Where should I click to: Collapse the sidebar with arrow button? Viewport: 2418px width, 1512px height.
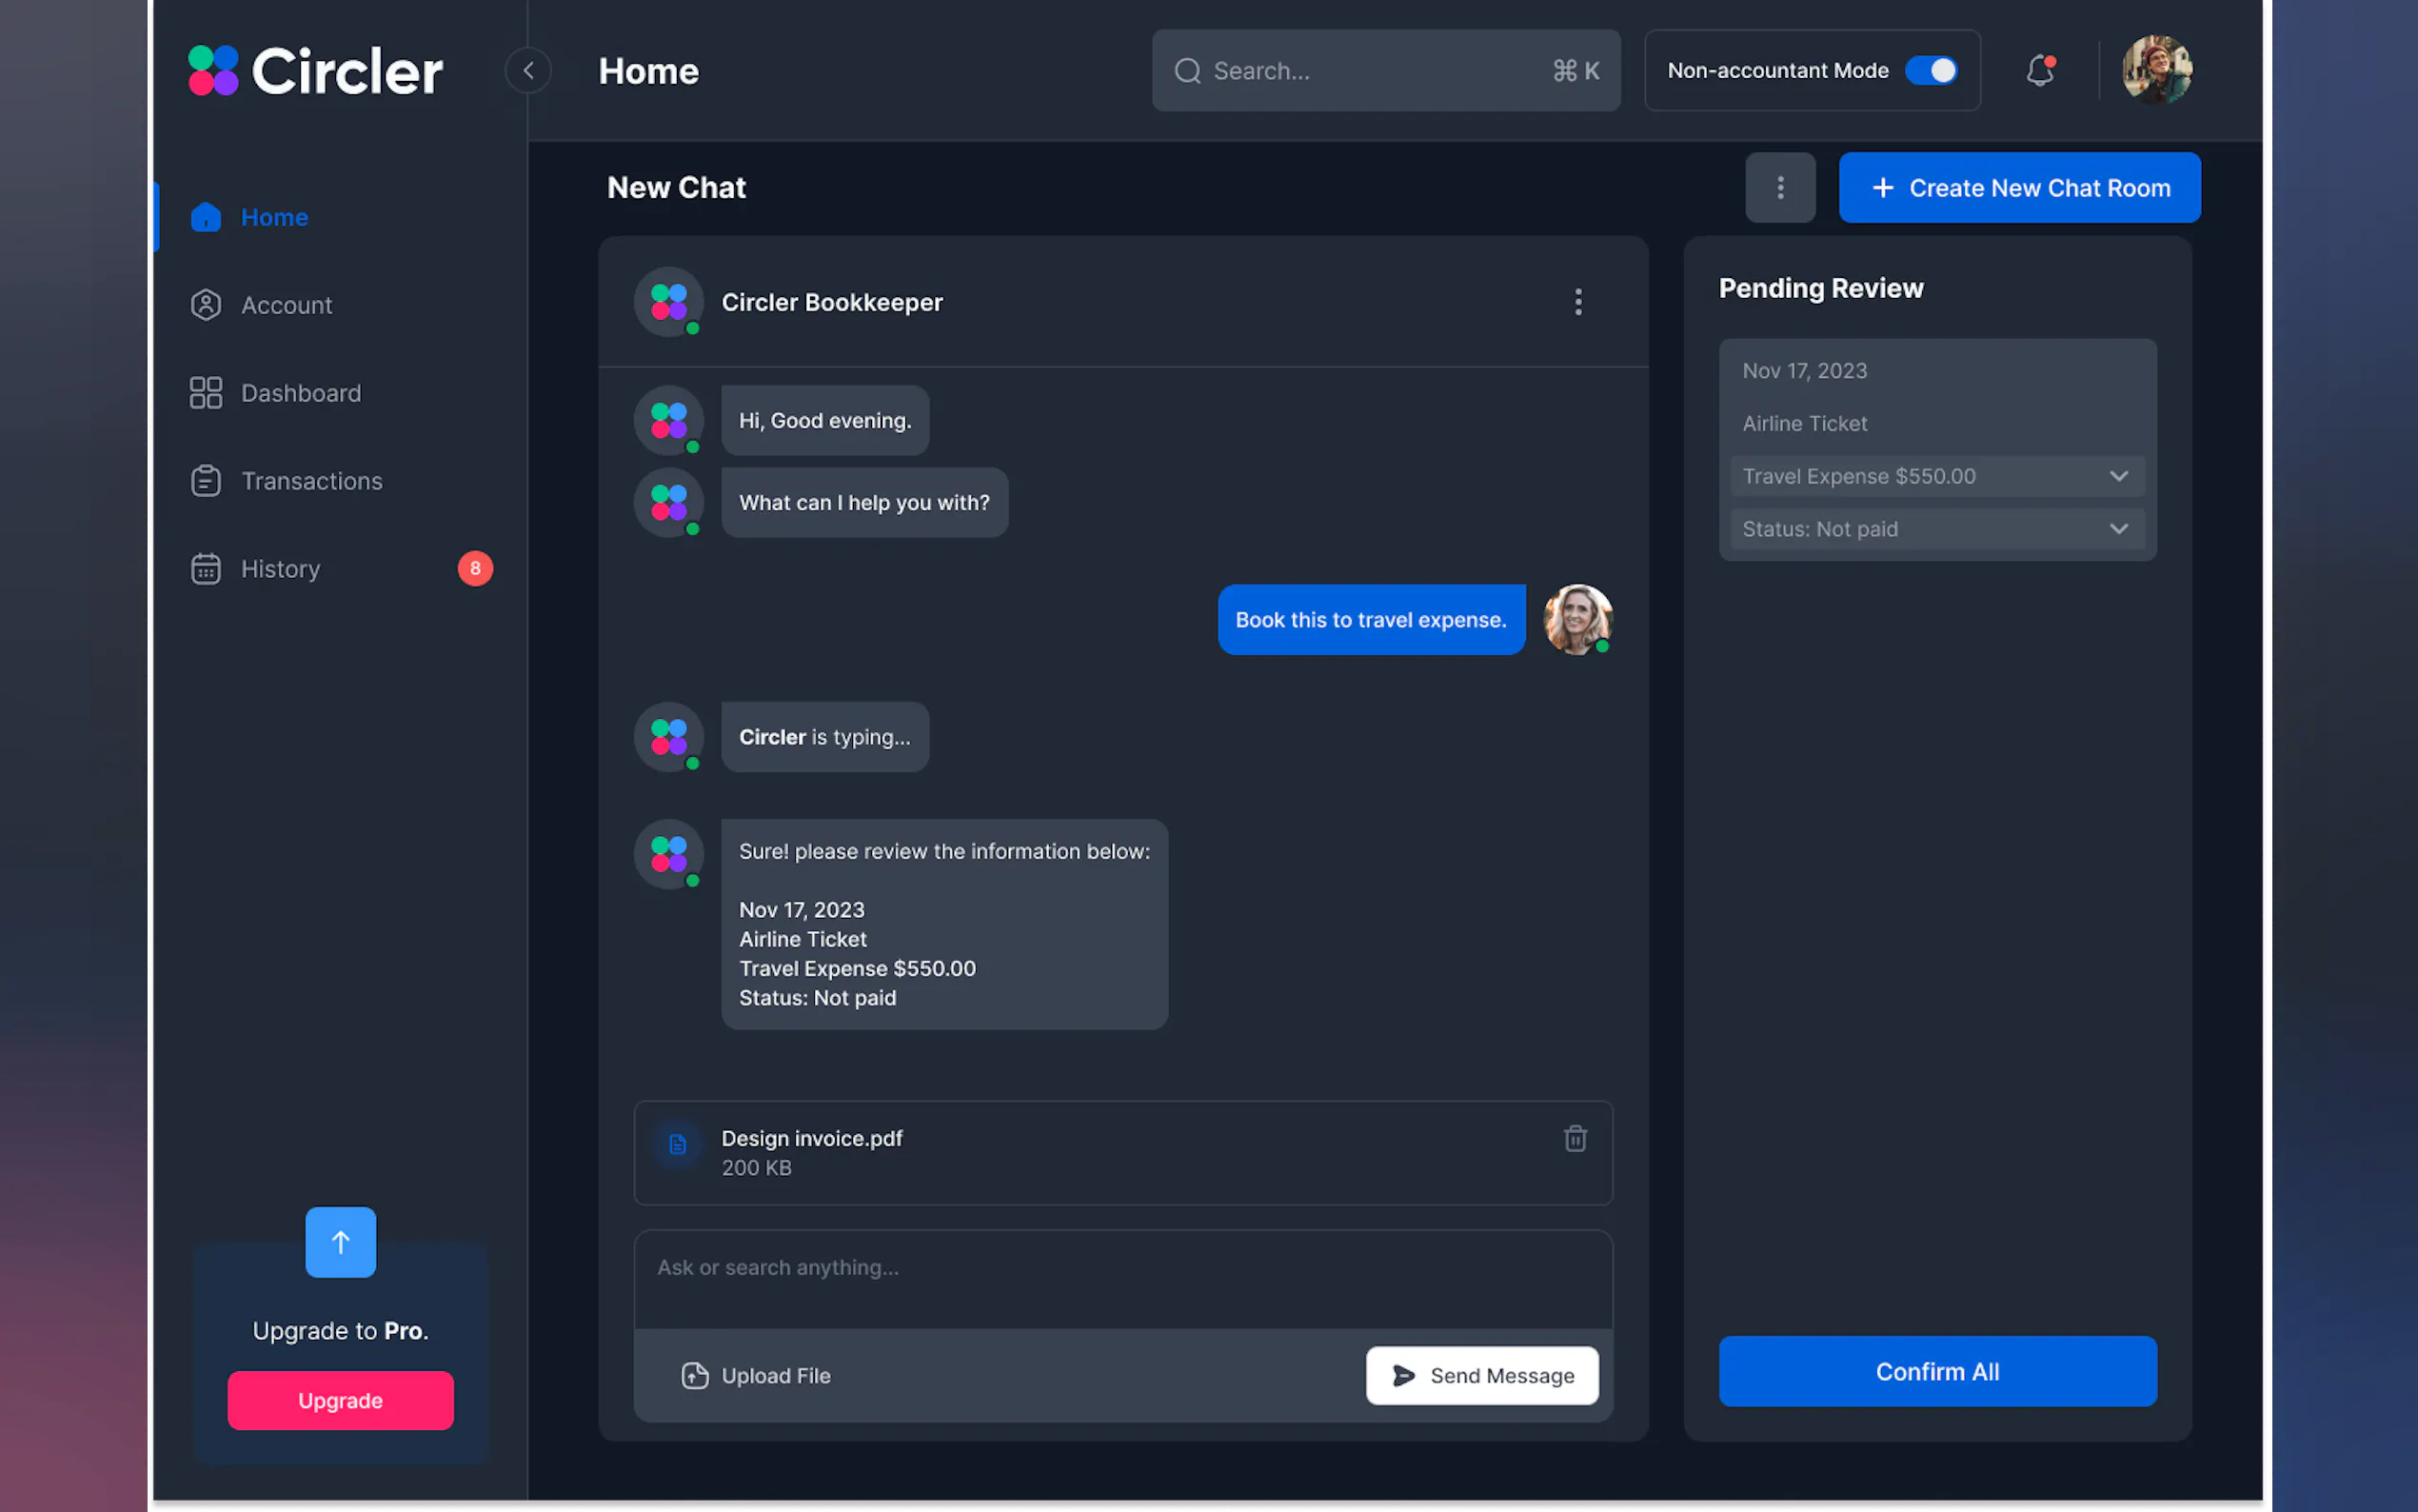pos(527,71)
